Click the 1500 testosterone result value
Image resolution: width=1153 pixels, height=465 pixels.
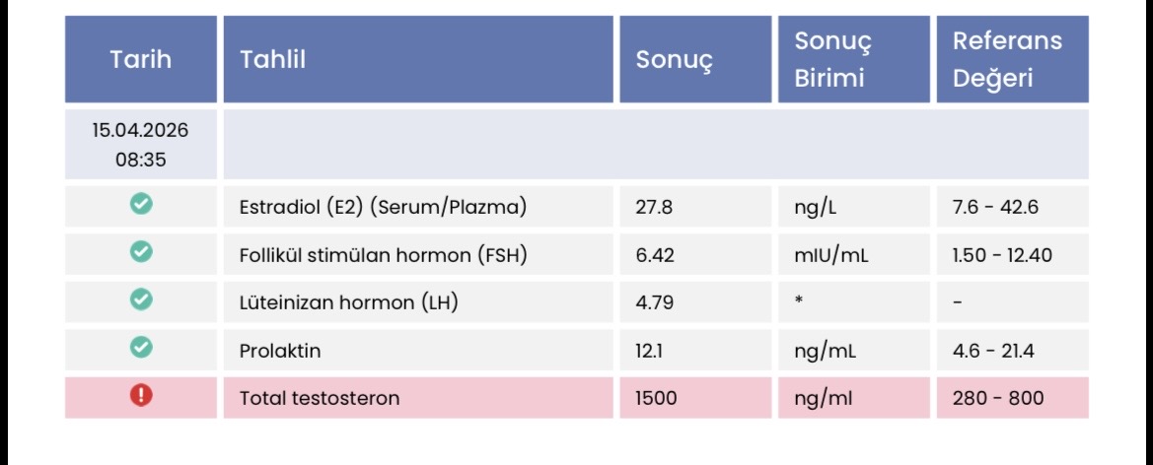(x=657, y=398)
